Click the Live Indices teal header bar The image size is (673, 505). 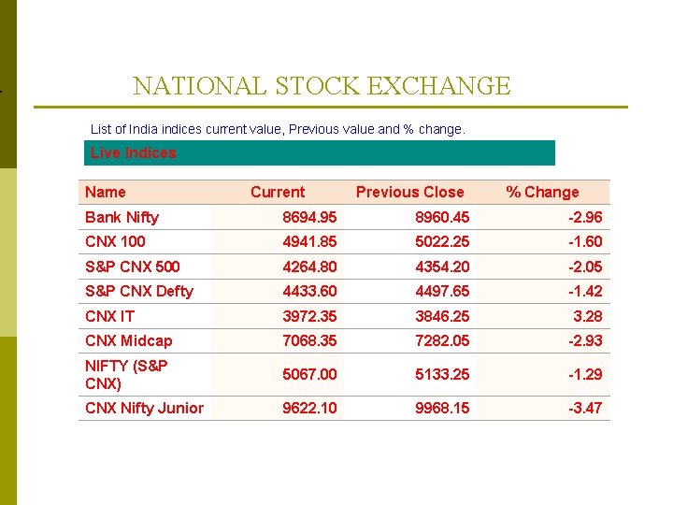pos(320,152)
